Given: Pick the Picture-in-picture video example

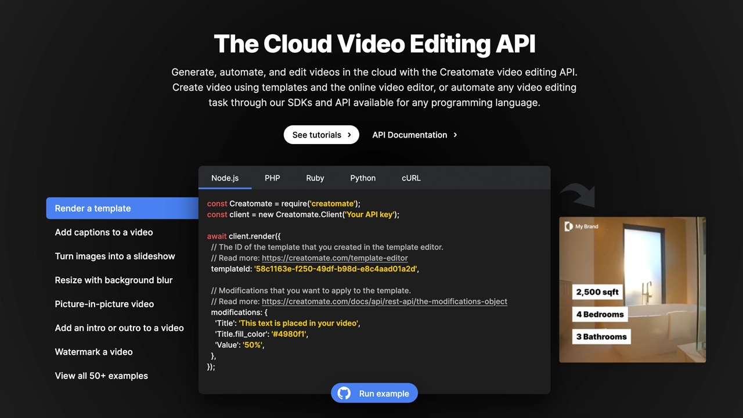Looking at the screenshot, I should [x=104, y=304].
